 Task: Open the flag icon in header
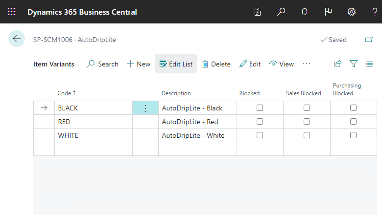pyautogui.click(x=328, y=12)
